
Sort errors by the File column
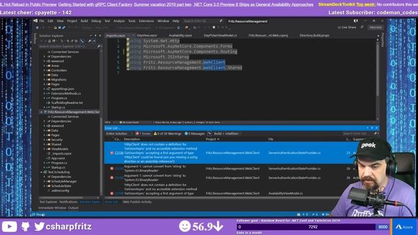point(270,139)
